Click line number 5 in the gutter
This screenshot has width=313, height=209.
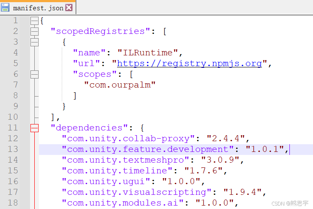16,64
